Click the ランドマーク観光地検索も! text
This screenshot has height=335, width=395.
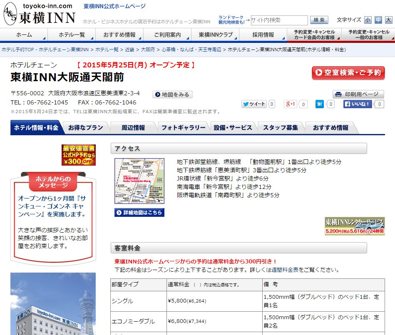pos(231,20)
